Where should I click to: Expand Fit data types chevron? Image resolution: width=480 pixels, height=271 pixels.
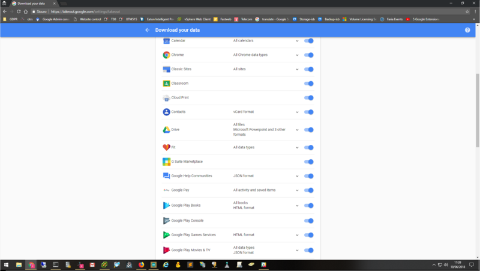297,147
